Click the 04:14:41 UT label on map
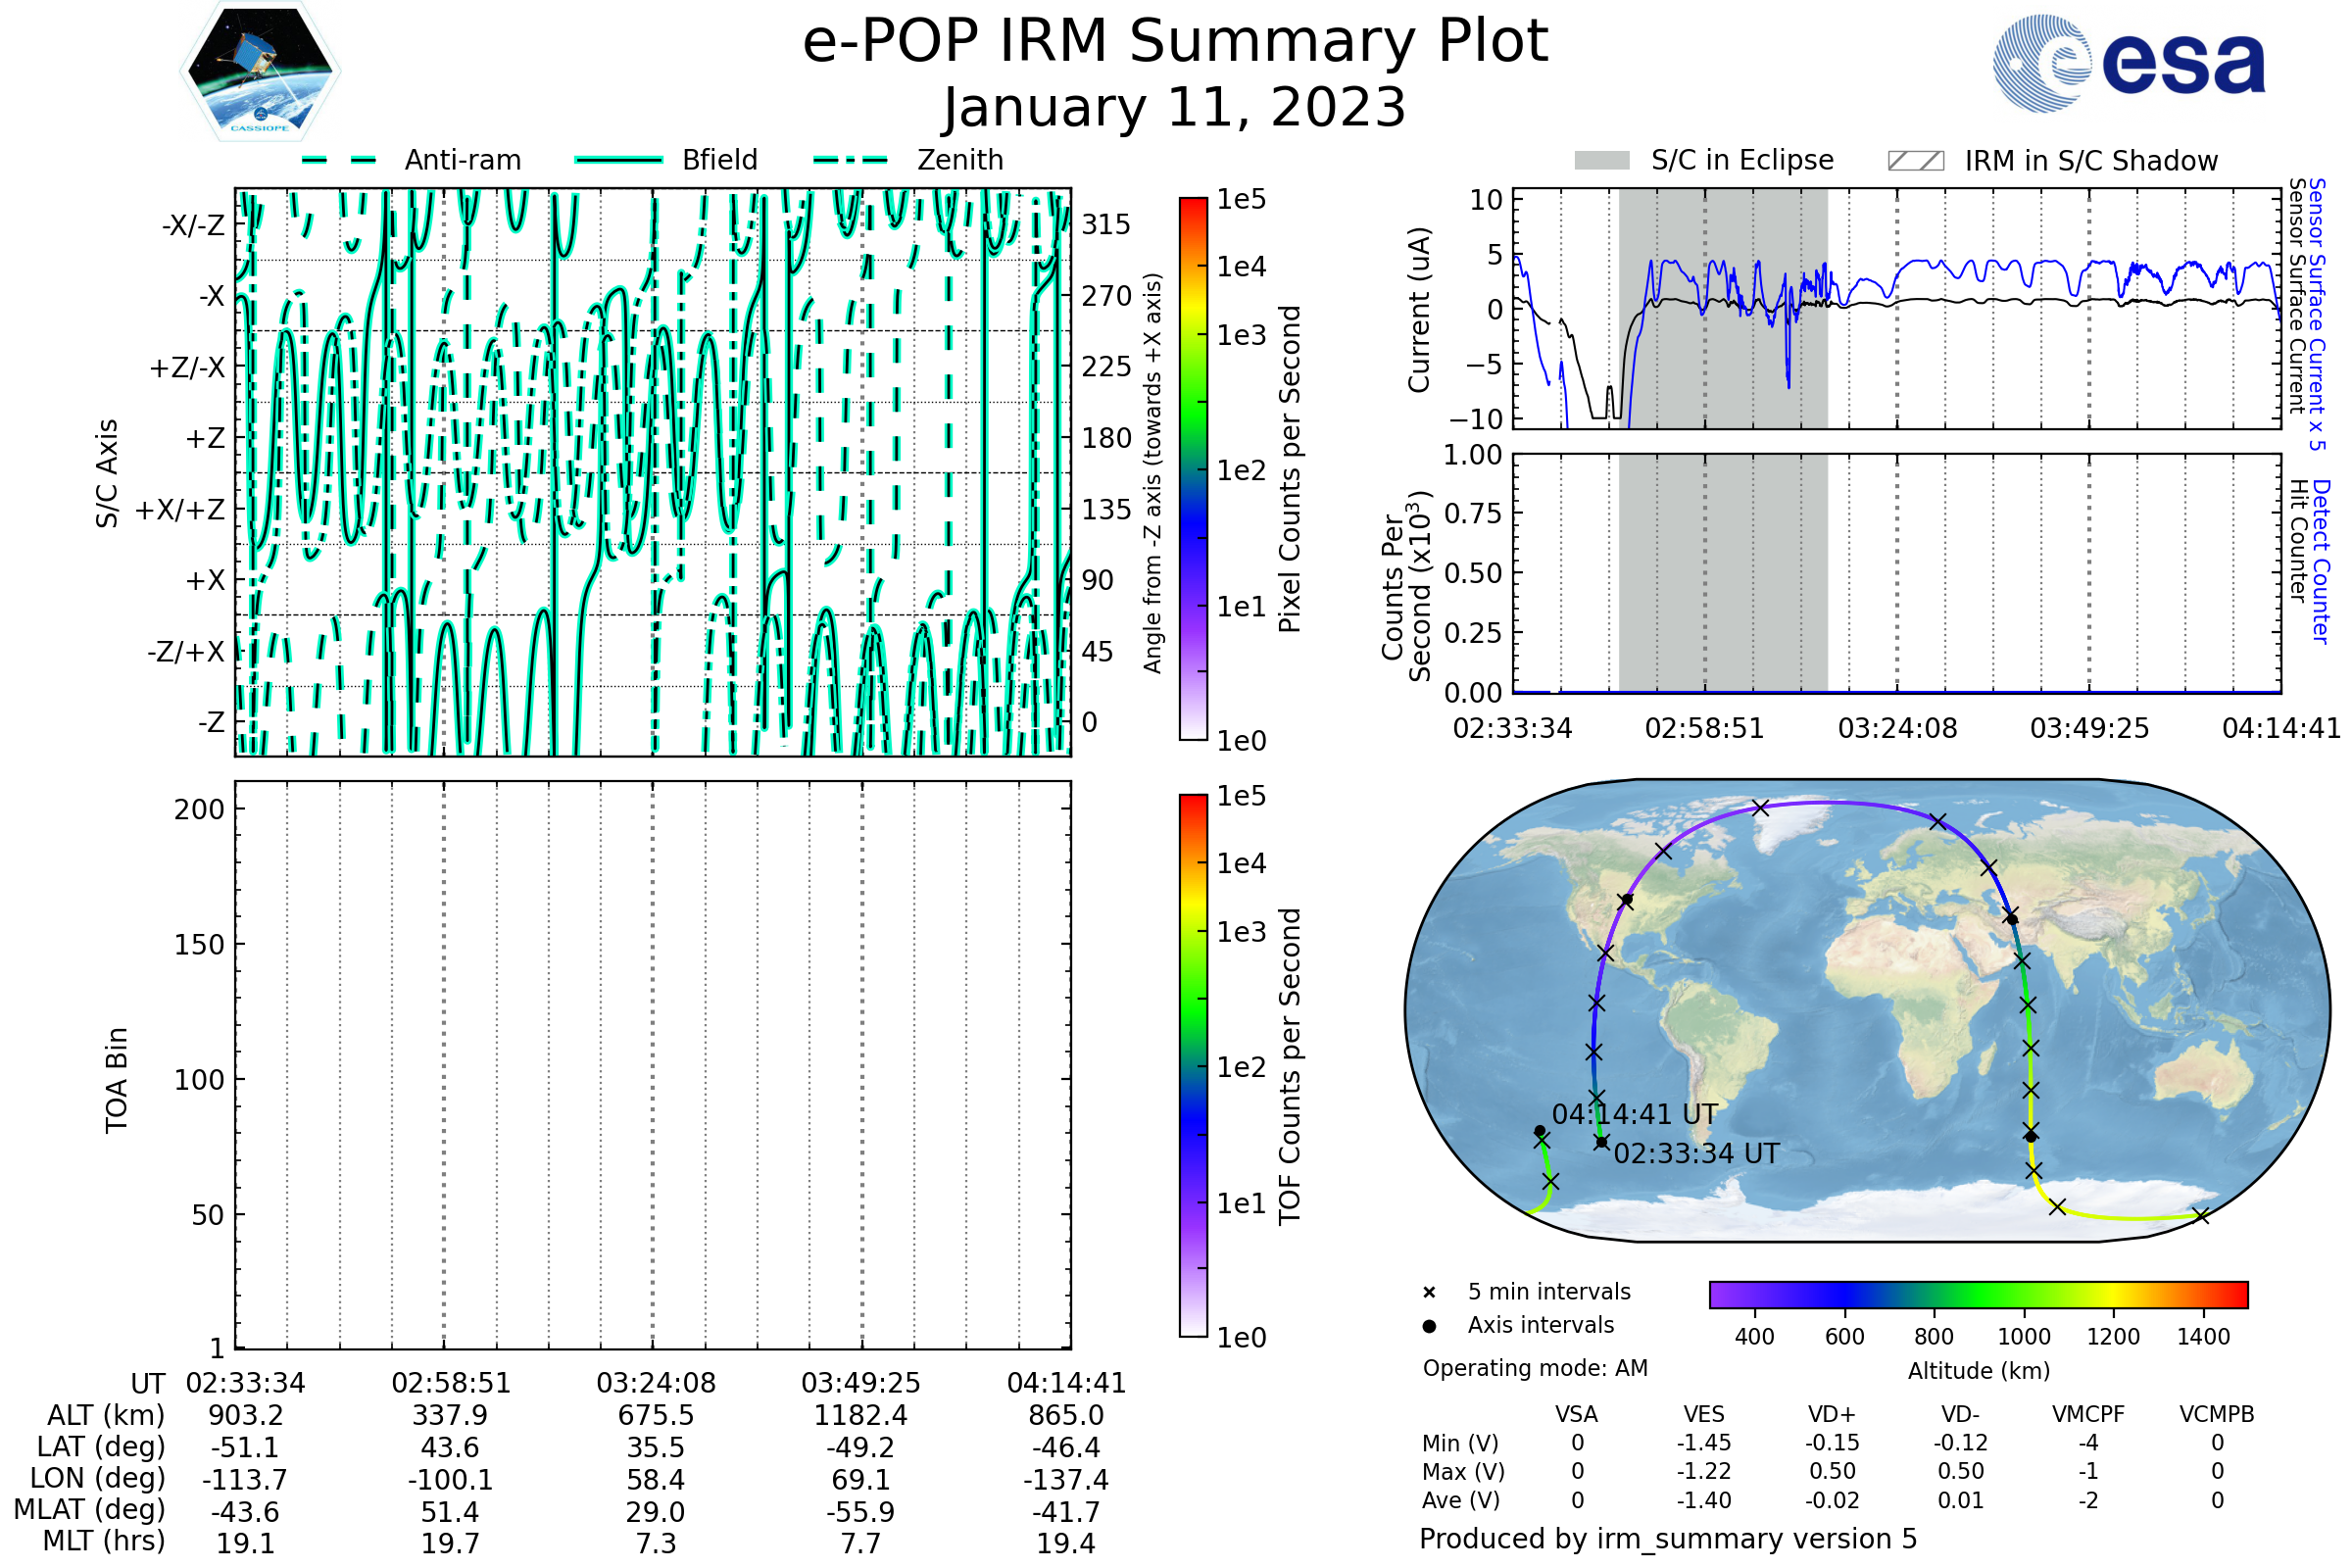 pyautogui.click(x=1635, y=1115)
